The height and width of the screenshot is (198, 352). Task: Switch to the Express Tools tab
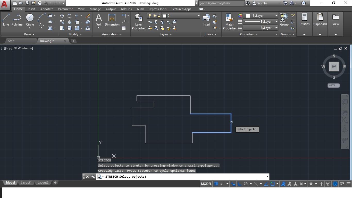tap(157, 9)
